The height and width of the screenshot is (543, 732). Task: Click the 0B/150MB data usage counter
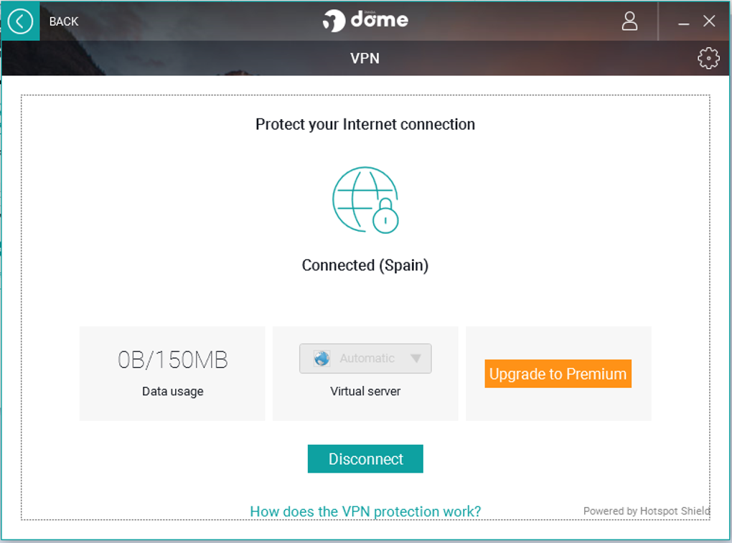click(172, 360)
